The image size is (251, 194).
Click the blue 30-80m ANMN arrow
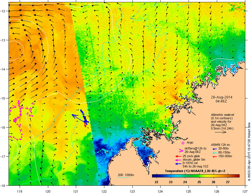[x=215, y=149]
